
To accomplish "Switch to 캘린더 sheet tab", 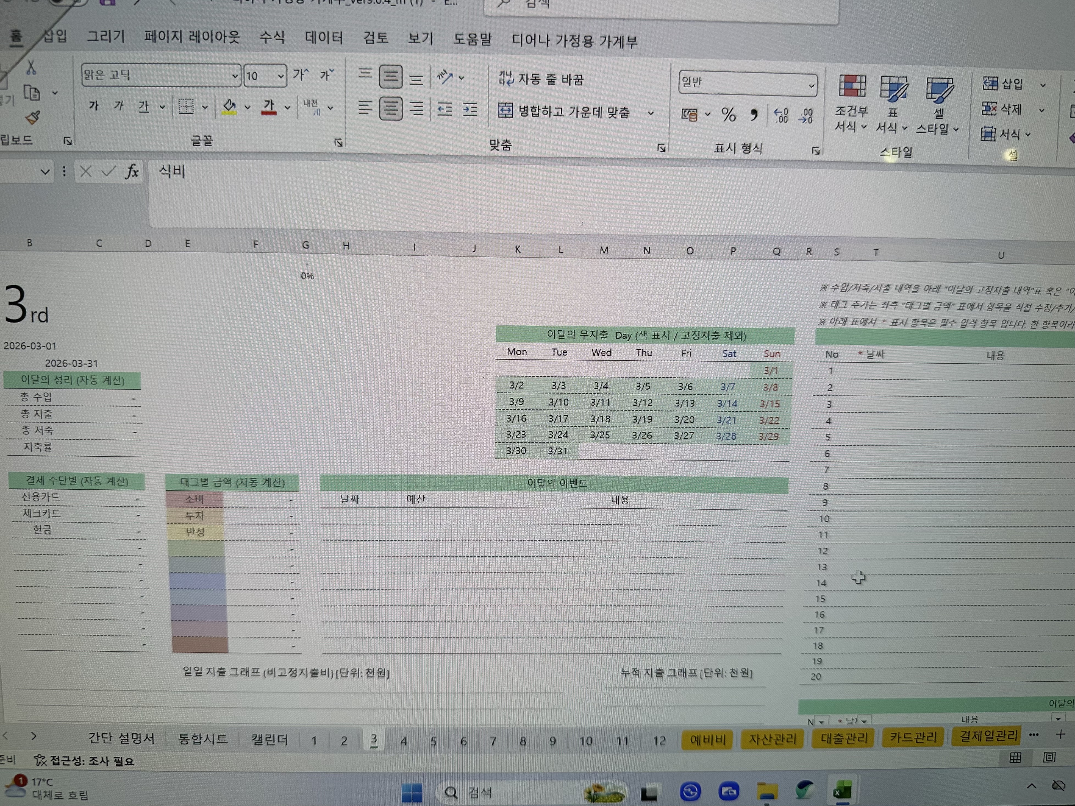I will click(270, 740).
